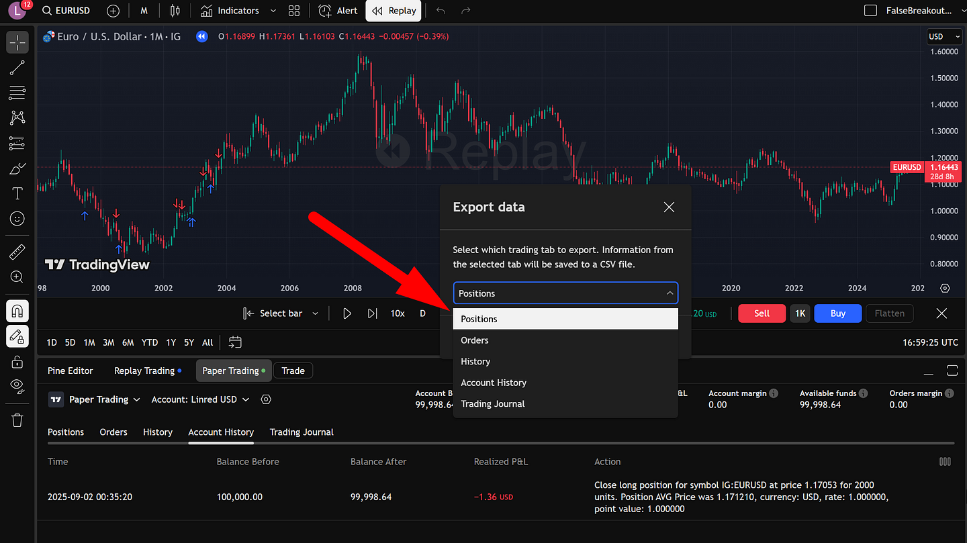Change the 1K order quantity
Viewport: 967px width, 543px height.
pyautogui.click(x=800, y=313)
